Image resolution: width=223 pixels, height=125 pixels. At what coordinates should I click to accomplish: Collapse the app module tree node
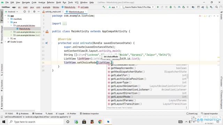pyautogui.click(x=6, y=16)
